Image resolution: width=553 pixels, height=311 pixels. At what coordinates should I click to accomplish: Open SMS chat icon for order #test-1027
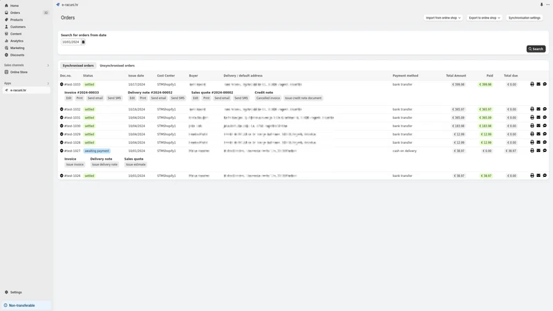(545, 151)
